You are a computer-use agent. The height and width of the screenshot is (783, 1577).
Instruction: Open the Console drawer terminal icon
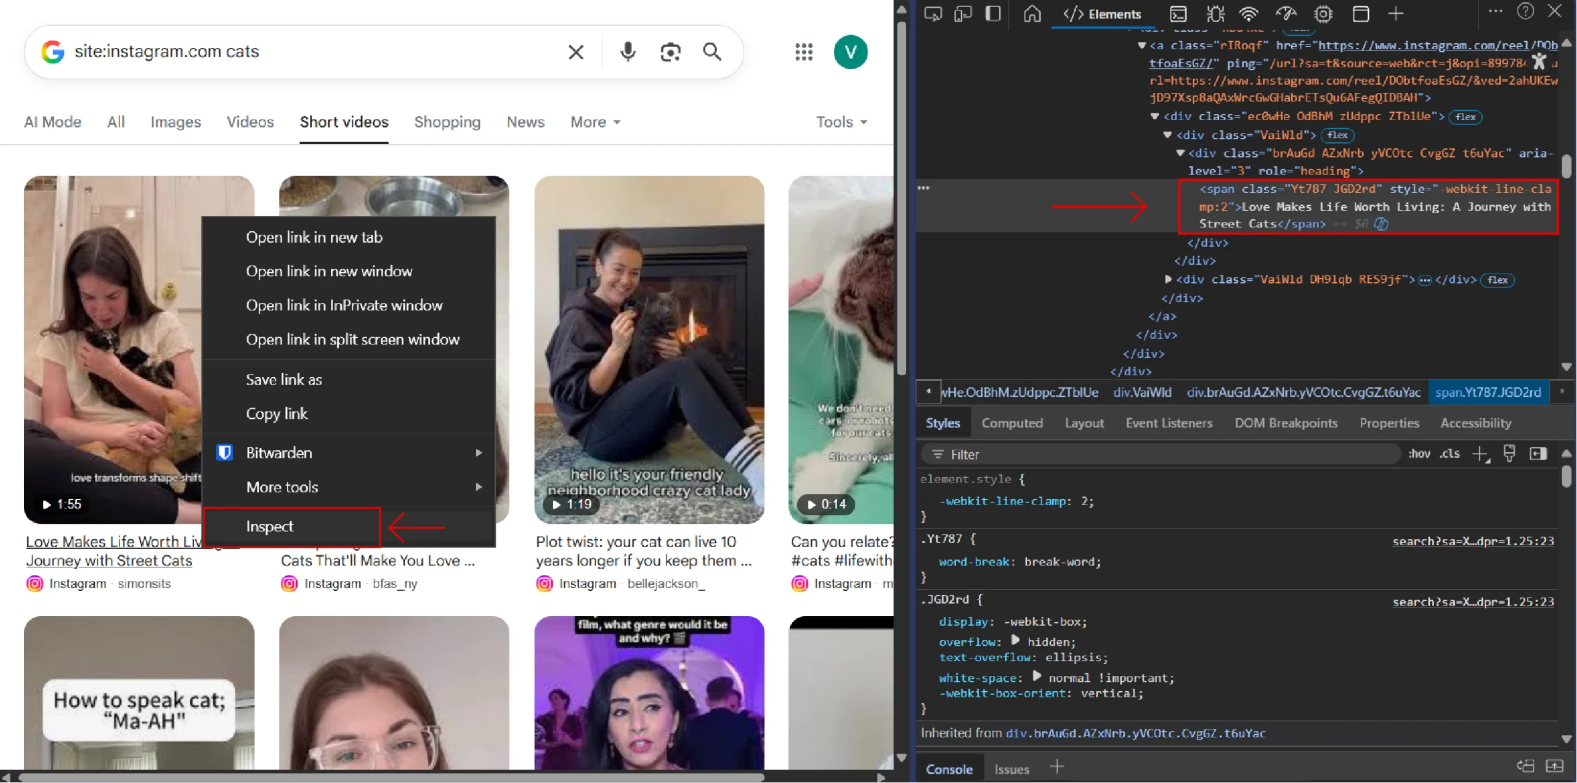coord(1178,14)
